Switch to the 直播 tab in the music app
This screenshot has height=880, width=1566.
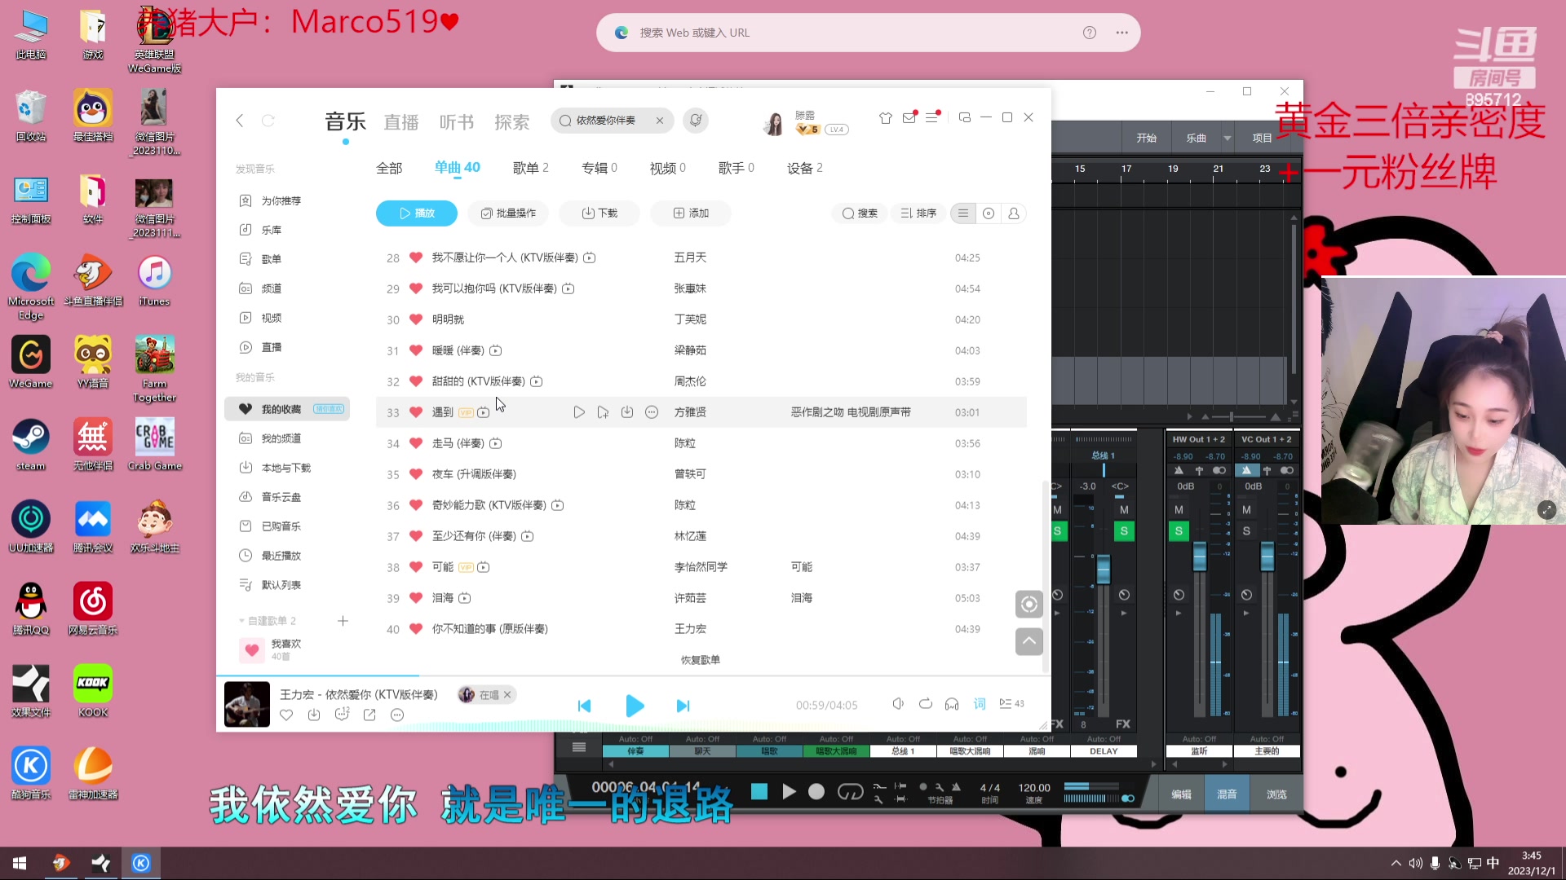click(400, 121)
